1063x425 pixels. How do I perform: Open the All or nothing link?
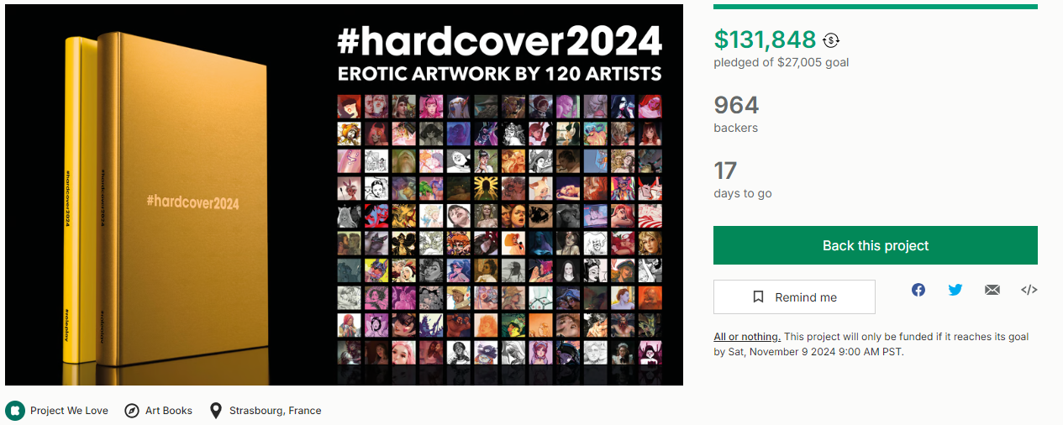(747, 337)
